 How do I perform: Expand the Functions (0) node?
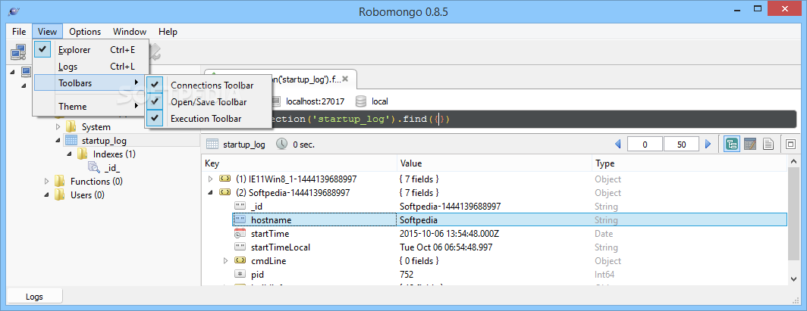tap(46, 181)
